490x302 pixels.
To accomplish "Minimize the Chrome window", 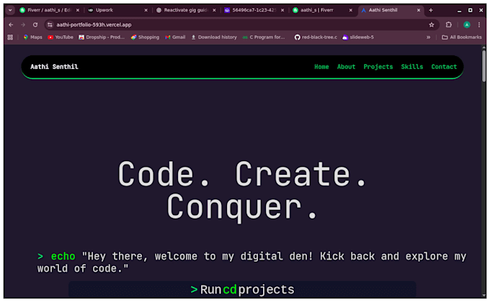I will [x=459, y=10].
